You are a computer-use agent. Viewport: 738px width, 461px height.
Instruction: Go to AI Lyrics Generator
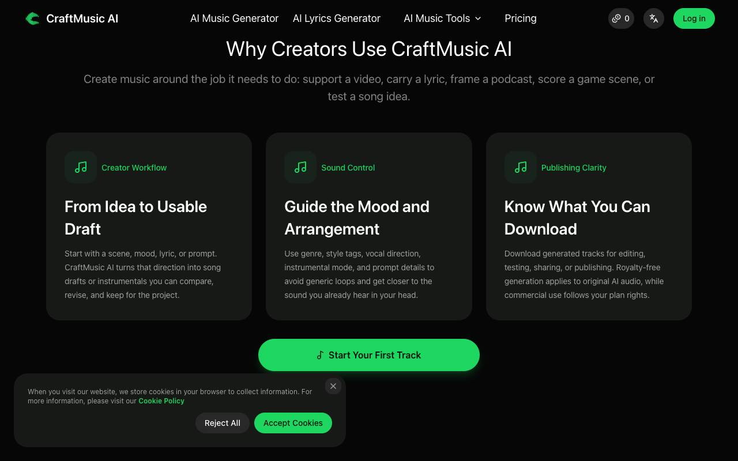(337, 18)
